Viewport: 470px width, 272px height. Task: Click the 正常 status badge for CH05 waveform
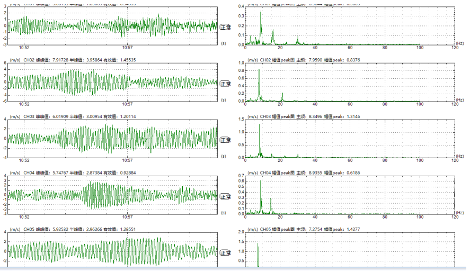(225, 253)
